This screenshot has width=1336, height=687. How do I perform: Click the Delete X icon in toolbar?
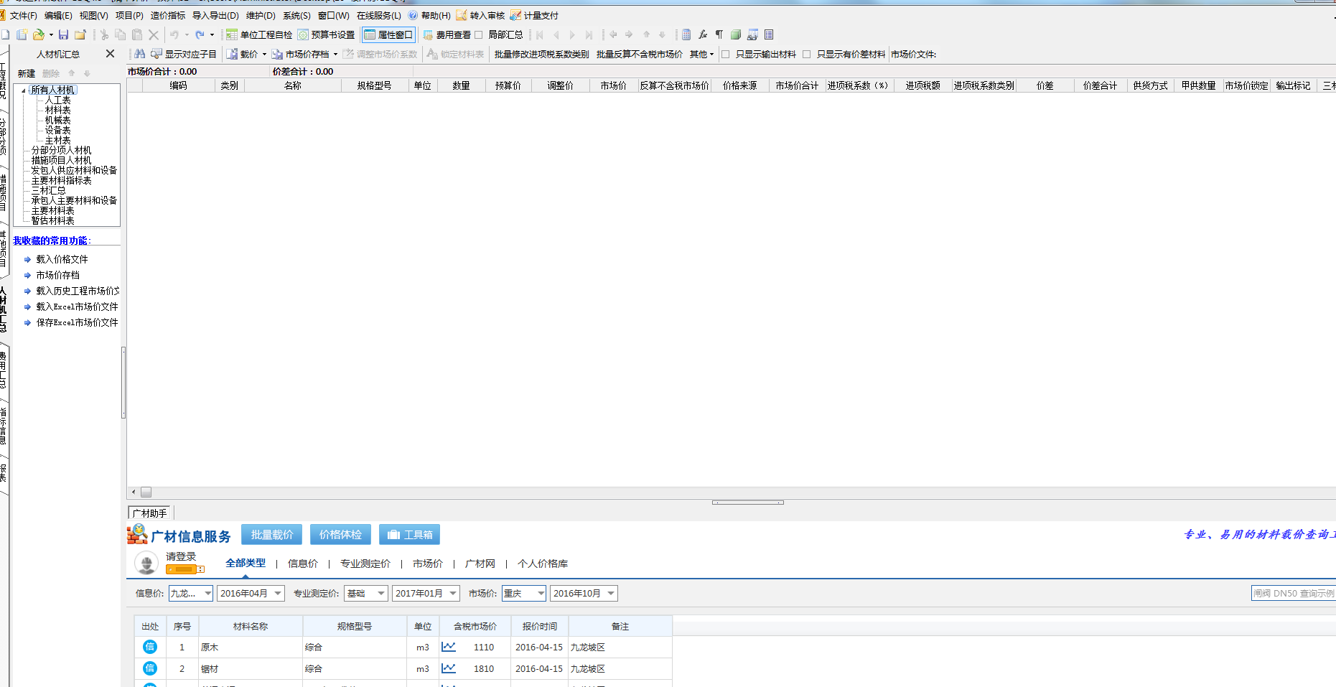(x=153, y=34)
